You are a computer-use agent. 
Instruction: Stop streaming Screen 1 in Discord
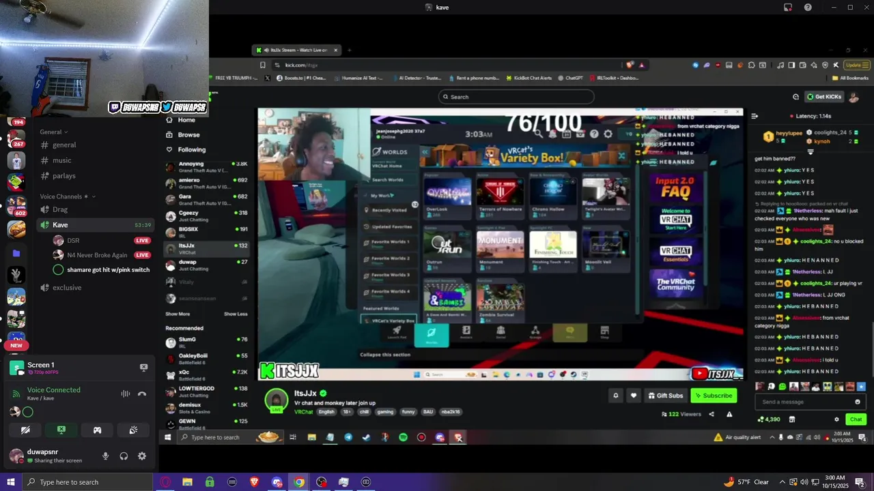[x=143, y=368]
